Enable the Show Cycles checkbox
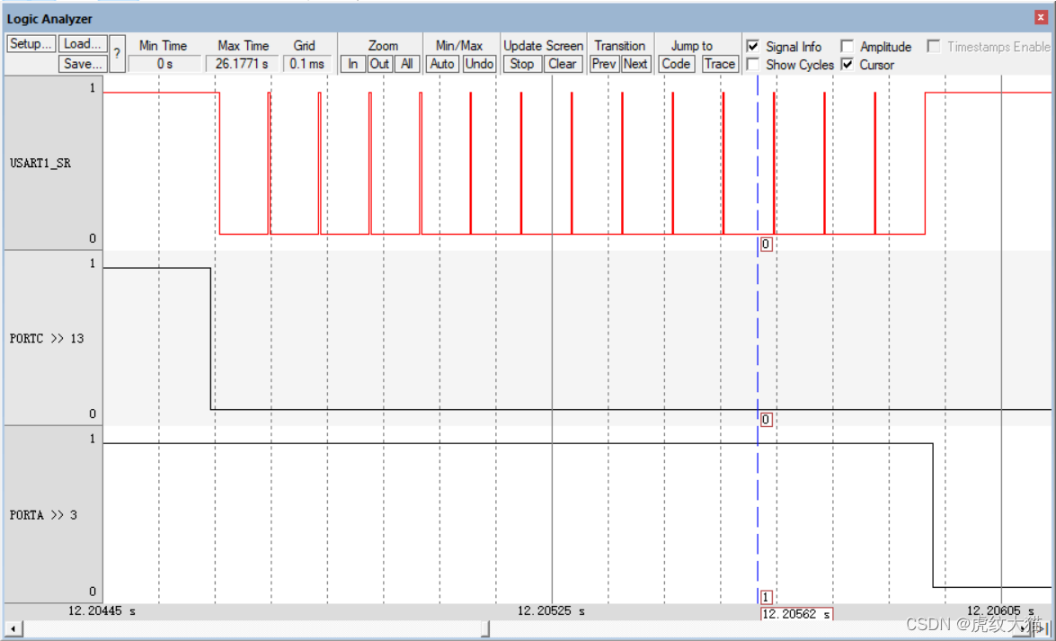 (753, 65)
